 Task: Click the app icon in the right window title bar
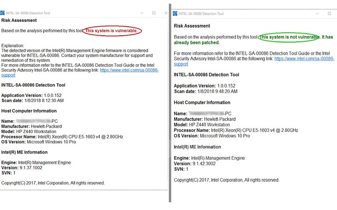(x=175, y=14)
